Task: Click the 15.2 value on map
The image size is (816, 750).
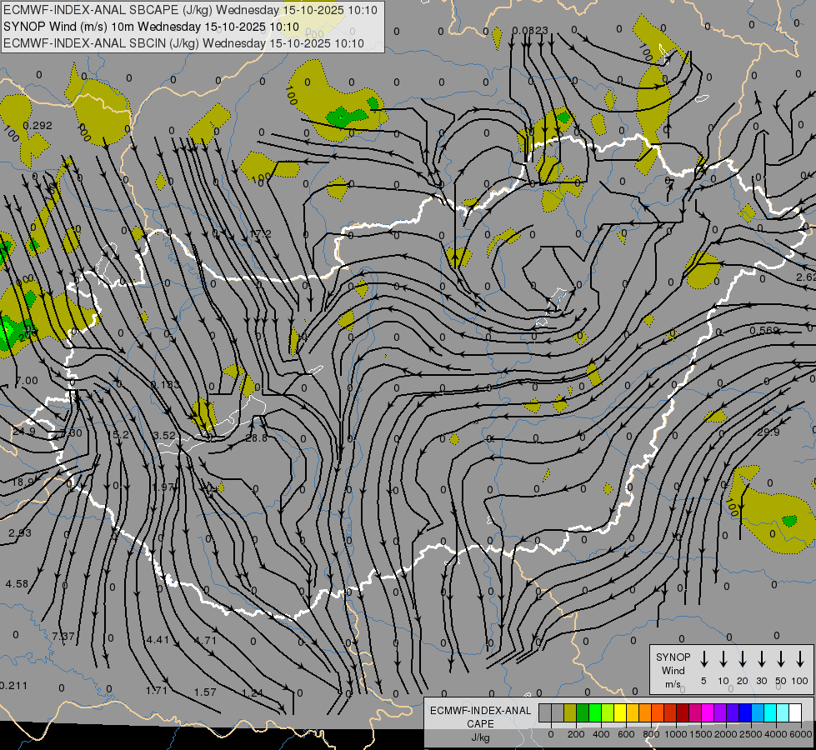Action: coord(118,435)
